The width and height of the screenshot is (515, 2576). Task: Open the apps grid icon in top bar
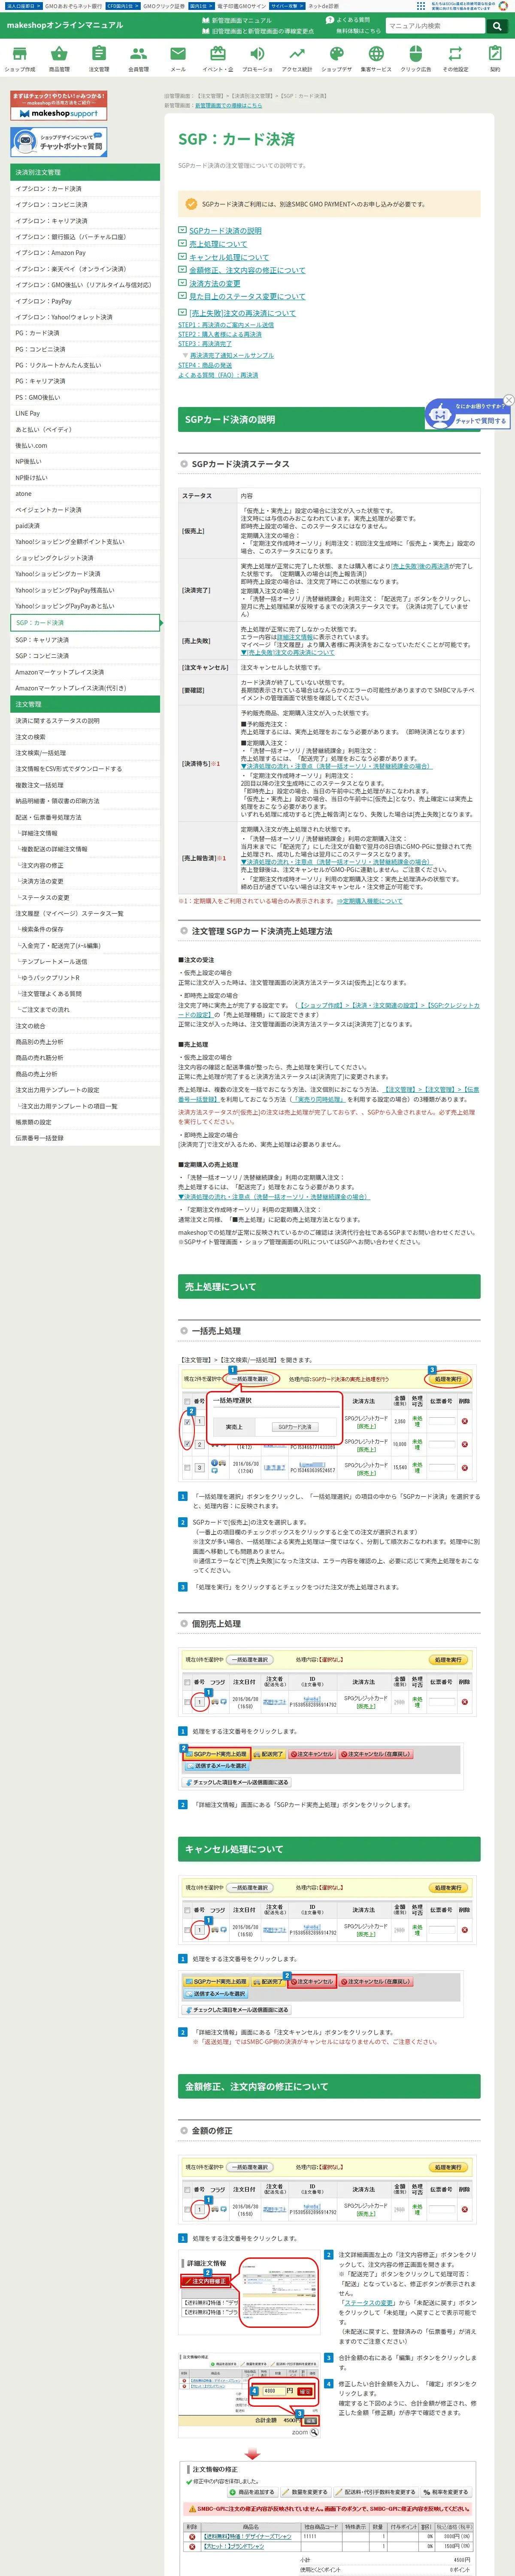tap(420, 6)
